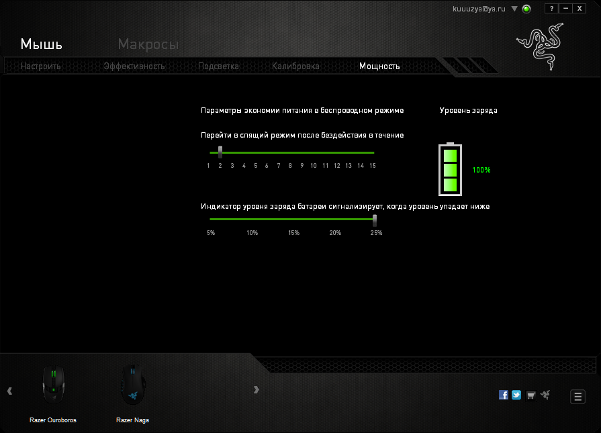Close the Synapse window
The width and height of the screenshot is (601, 433).
(580, 9)
